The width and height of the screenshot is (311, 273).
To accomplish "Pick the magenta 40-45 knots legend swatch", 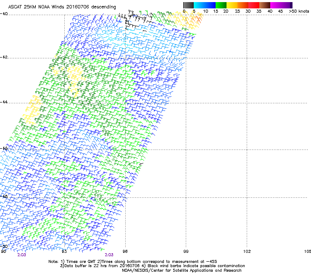I will pyautogui.click(x=276, y=5).
